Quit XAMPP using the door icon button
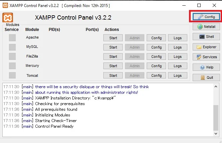Image resolution: width=222 pixels, height=143 pixels. coord(206,77)
